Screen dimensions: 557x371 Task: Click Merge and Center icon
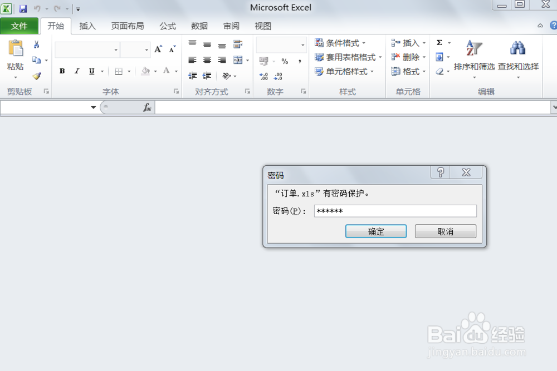pyautogui.click(x=238, y=60)
